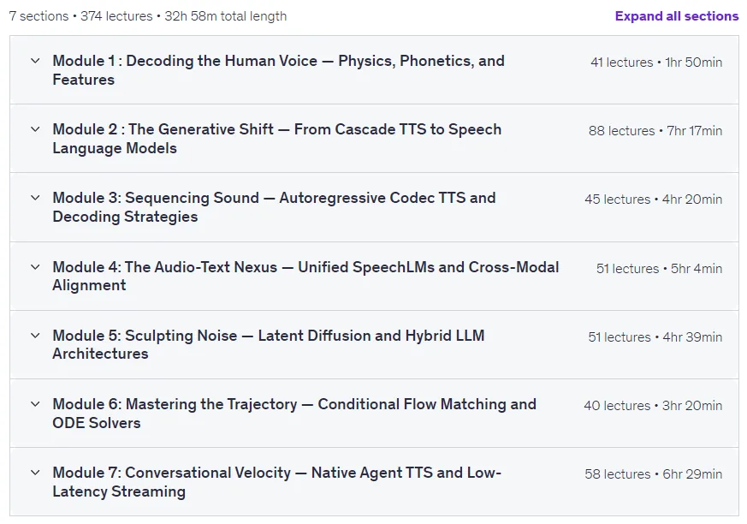The image size is (747, 524).
Task: Click the chevron beside Module 3
Action: tap(35, 198)
